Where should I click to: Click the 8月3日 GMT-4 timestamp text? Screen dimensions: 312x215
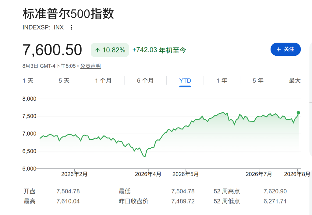49,66
